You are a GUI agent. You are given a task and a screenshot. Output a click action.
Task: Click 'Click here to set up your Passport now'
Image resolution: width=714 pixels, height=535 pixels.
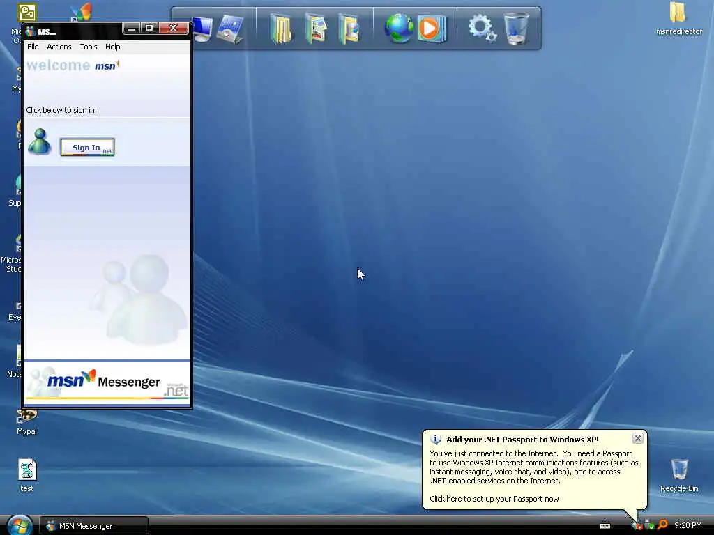pos(494,499)
